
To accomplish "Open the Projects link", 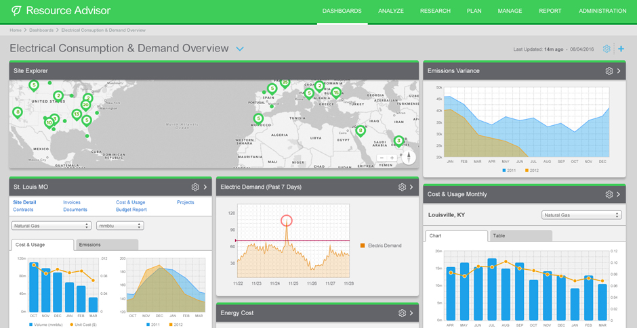I will point(185,202).
